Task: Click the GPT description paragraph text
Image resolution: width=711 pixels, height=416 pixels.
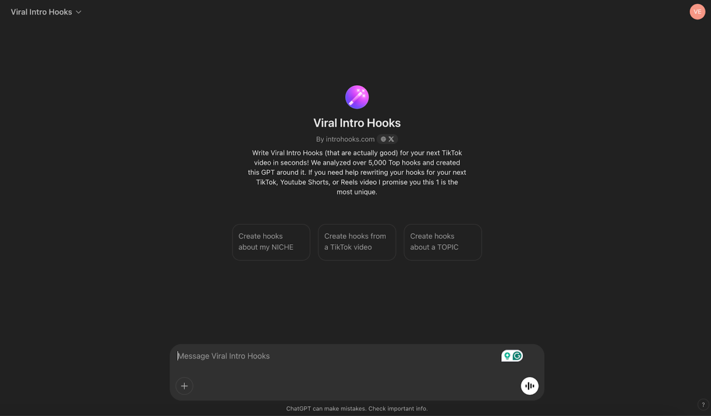Action: click(357, 172)
